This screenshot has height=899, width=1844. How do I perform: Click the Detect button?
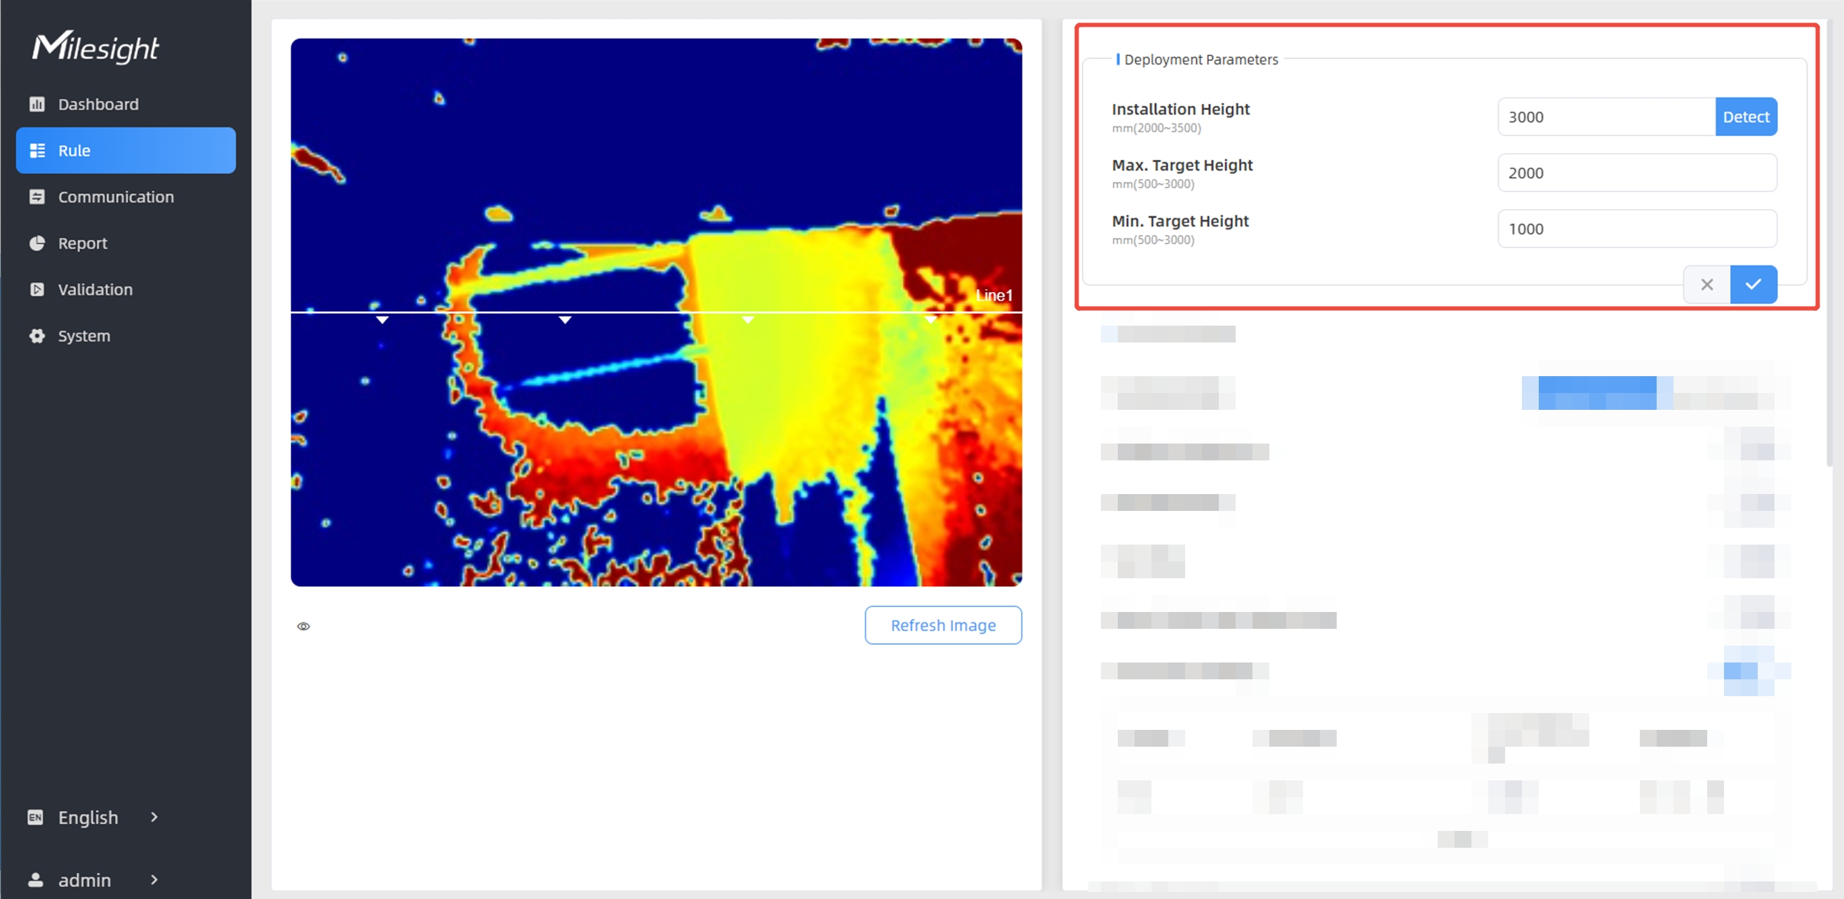[x=1745, y=116]
